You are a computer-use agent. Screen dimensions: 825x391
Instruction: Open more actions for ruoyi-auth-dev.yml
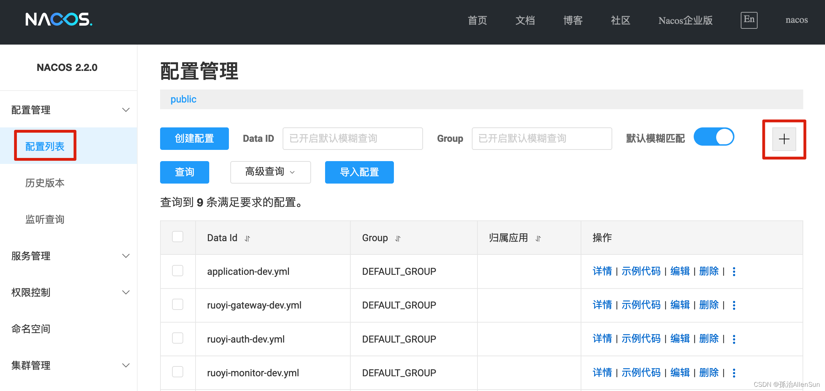734,339
